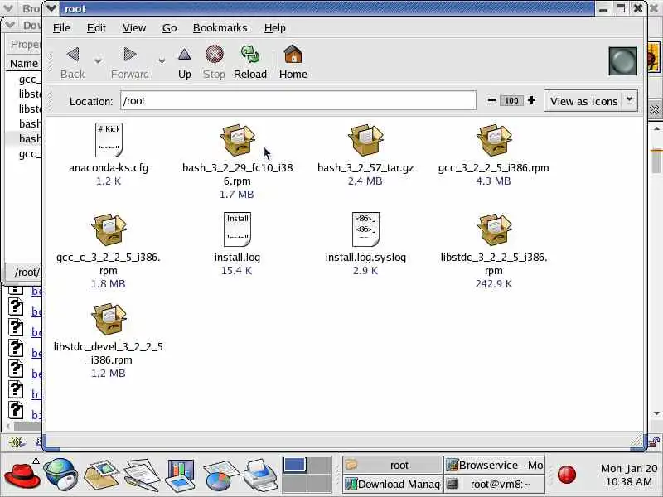This screenshot has height=497, width=663.
Task: Select the install.log file icon
Action: click(237, 229)
